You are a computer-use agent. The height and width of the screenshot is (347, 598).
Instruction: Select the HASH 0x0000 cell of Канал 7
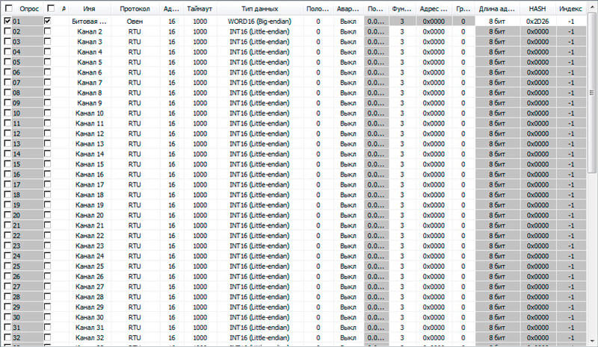pyautogui.click(x=537, y=83)
